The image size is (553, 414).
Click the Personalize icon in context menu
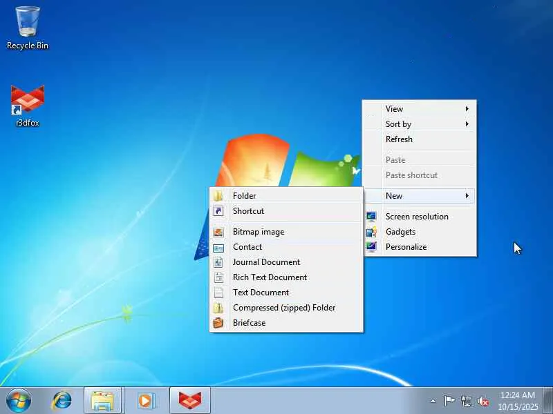tap(371, 247)
